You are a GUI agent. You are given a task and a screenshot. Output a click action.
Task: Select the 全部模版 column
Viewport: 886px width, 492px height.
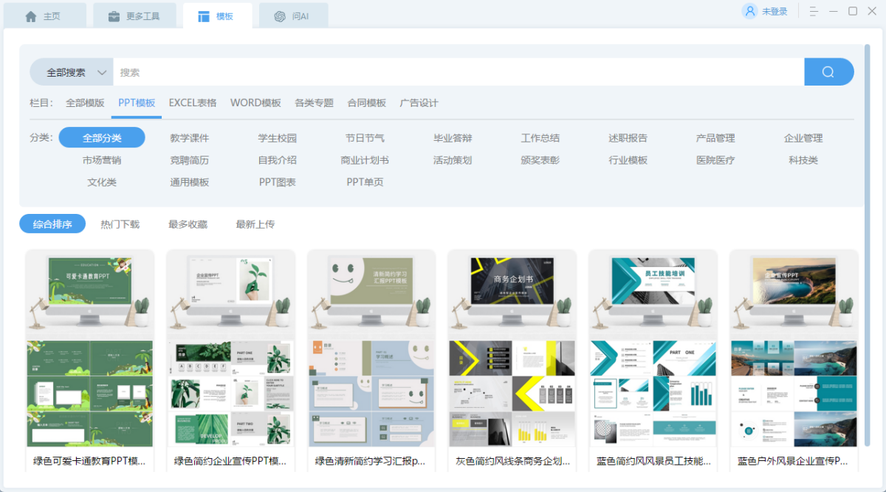[x=85, y=103]
